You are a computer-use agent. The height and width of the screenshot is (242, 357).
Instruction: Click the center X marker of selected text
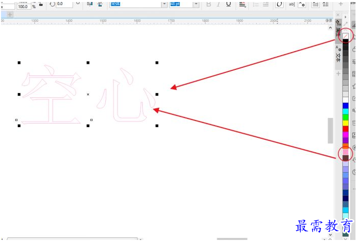pyautogui.click(x=88, y=94)
